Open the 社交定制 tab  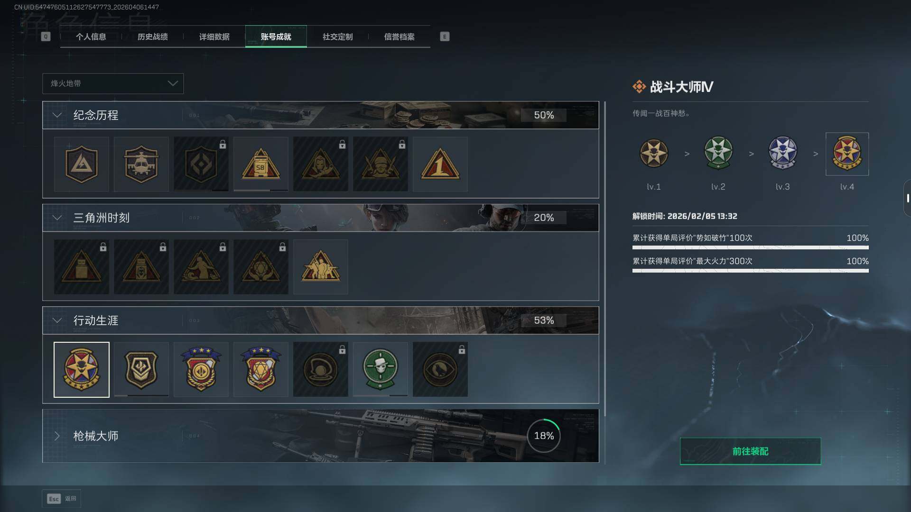pos(337,37)
